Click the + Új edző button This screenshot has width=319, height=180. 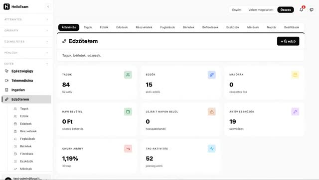tap(288, 41)
